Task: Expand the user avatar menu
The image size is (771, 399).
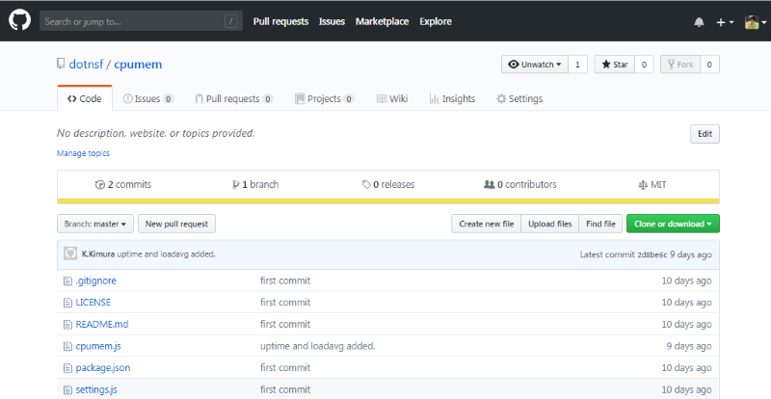Action: (755, 21)
